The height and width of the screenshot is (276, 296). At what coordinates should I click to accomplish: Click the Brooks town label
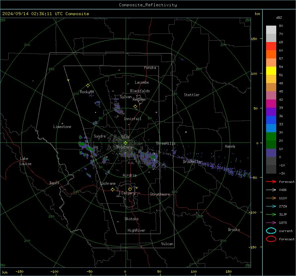coord(234,230)
